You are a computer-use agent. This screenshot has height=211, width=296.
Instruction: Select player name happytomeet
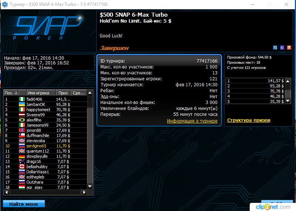click(x=38, y=110)
